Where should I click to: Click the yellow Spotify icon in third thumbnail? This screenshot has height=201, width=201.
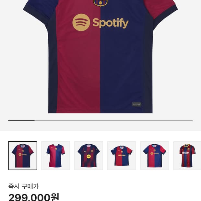click(x=89, y=156)
